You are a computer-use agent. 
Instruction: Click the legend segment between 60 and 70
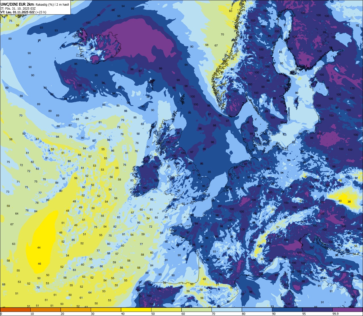197,310
